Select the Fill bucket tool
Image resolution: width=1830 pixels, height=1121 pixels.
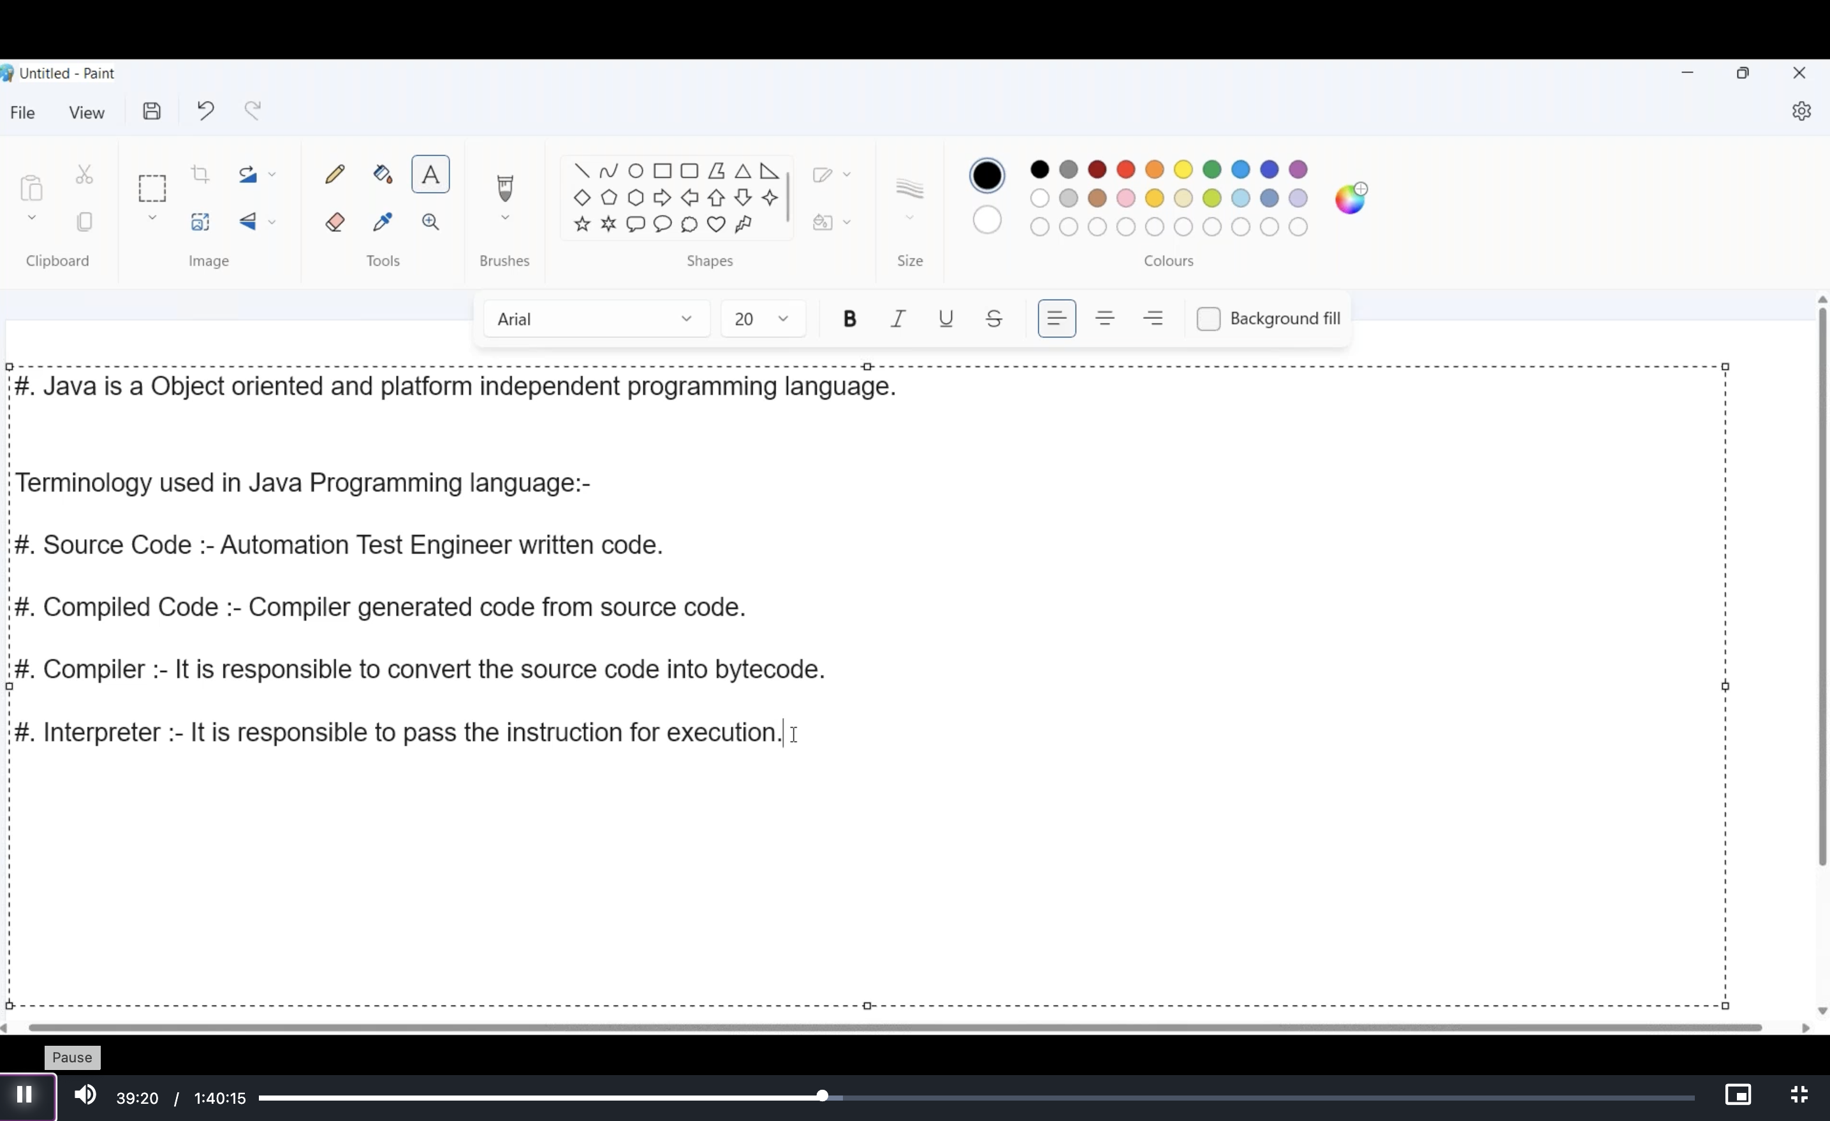pos(381,174)
